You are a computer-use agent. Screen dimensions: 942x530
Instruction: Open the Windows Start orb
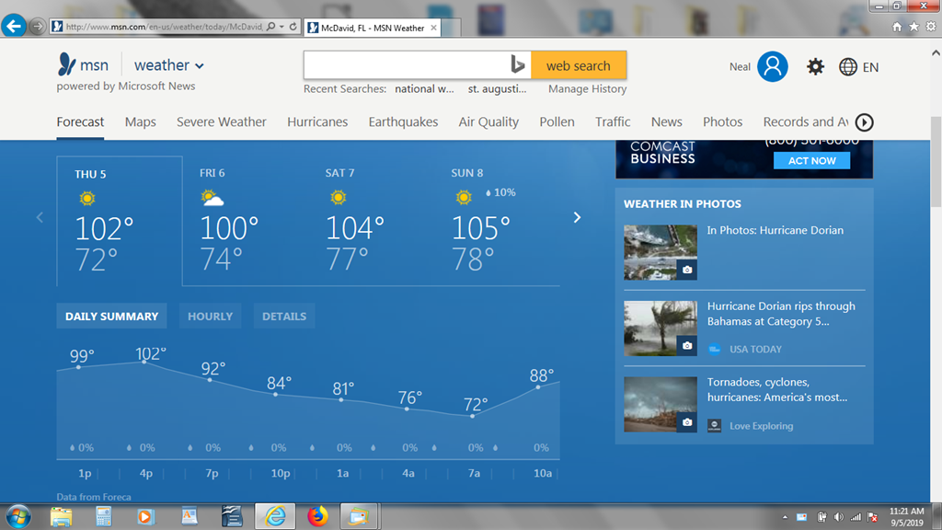18,516
